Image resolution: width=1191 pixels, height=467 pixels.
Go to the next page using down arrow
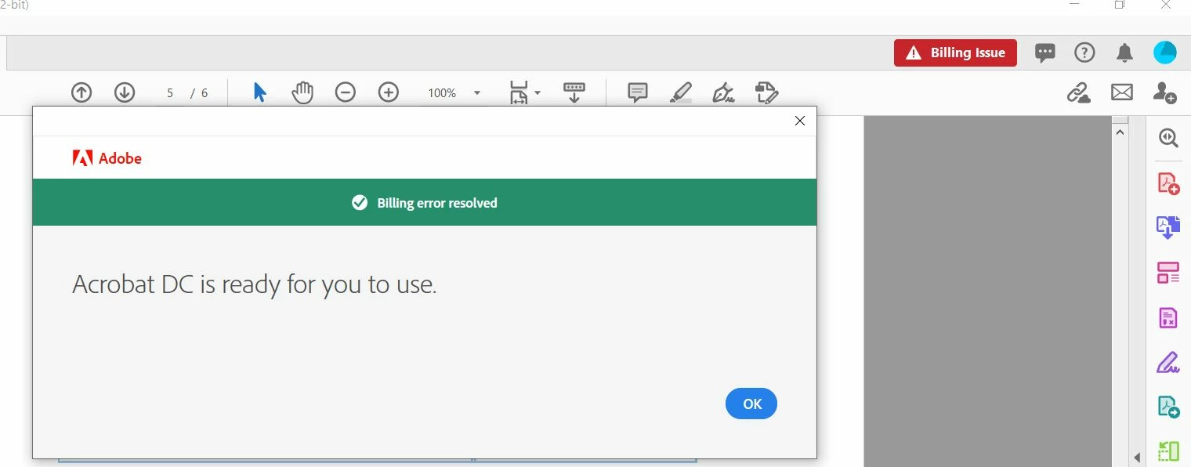tap(125, 92)
